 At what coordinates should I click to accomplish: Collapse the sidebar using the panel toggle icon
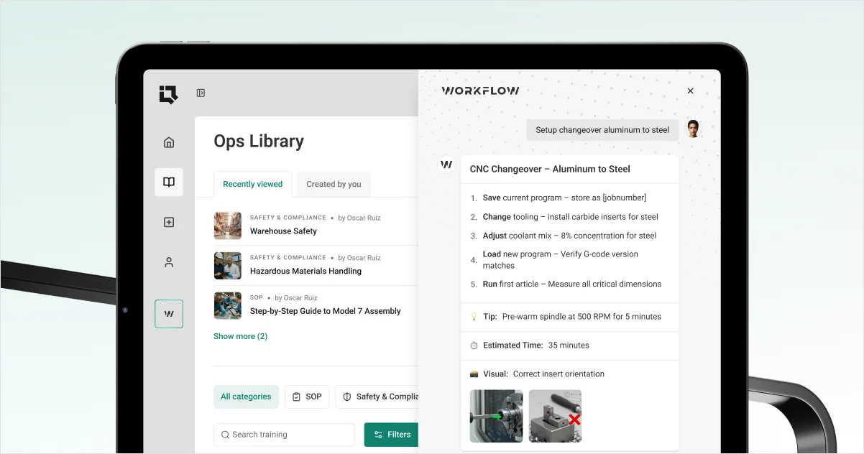(x=201, y=93)
